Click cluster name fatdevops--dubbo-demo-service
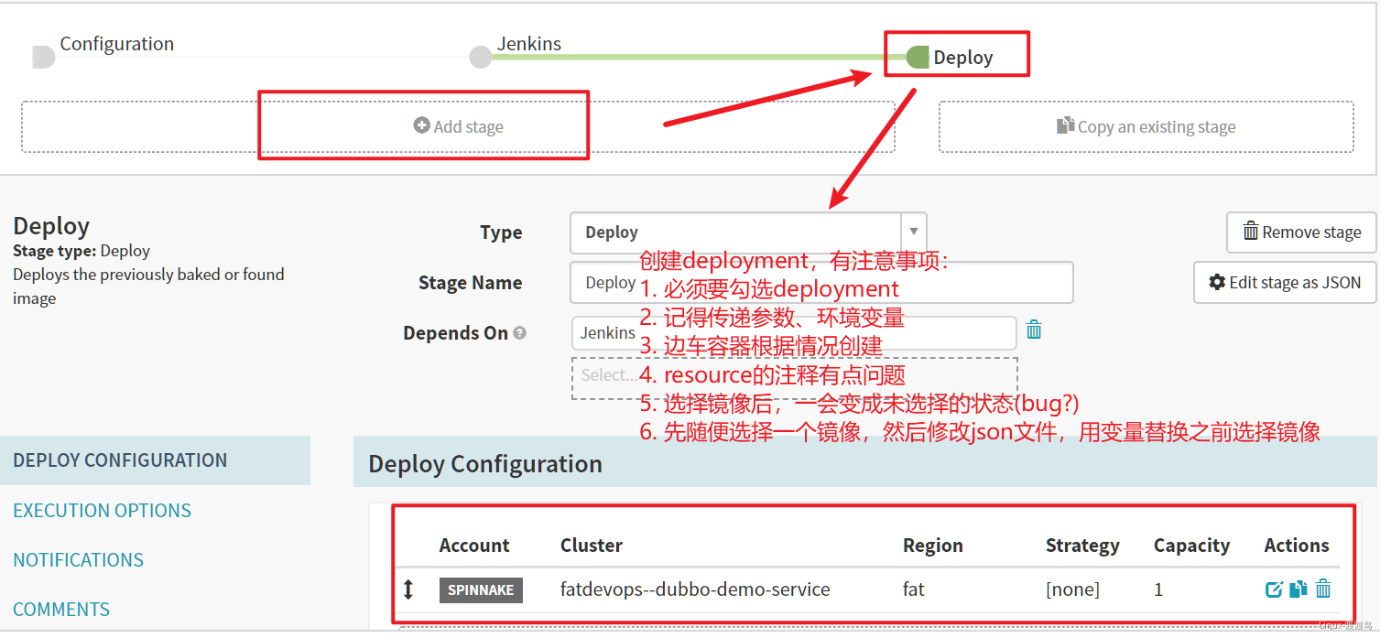The height and width of the screenshot is (638, 1380). coord(695,589)
